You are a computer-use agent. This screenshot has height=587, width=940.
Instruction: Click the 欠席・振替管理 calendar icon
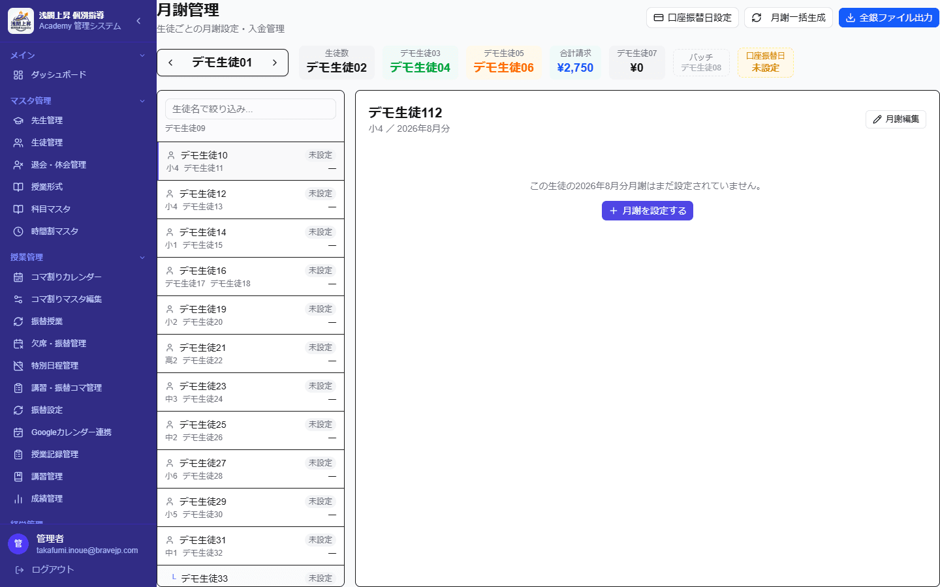point(18,344)
